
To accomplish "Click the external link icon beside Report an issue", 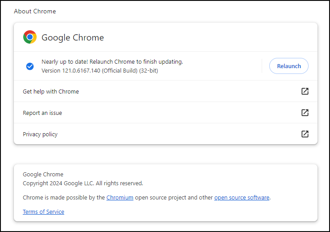I will pyautogui.click(x=305, y=113).
